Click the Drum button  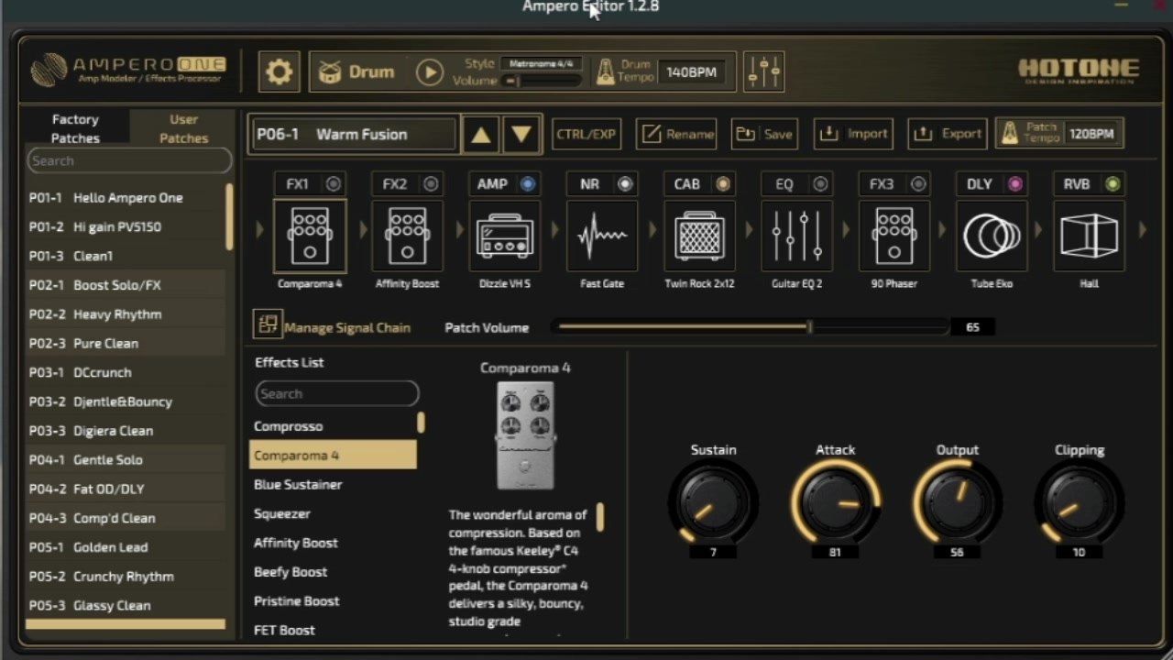pos(357,72)
